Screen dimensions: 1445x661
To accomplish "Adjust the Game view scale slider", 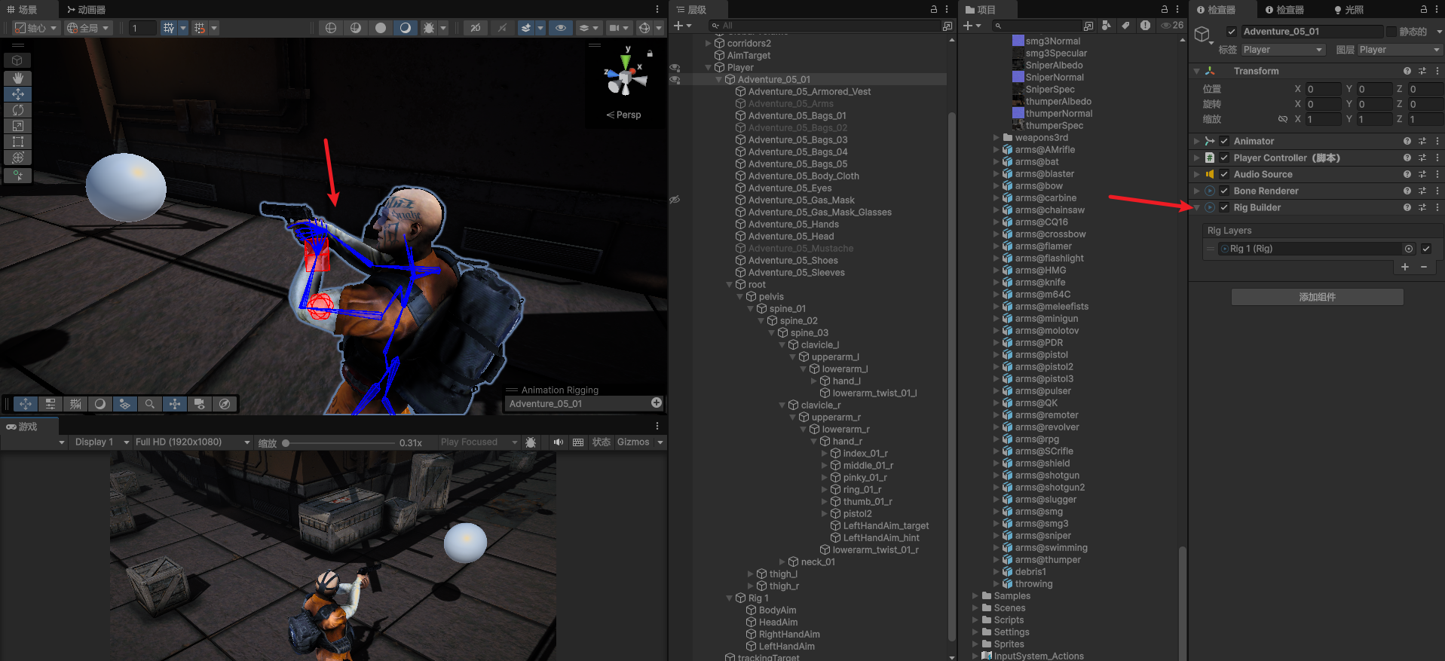I will click(x=339, y=443).
